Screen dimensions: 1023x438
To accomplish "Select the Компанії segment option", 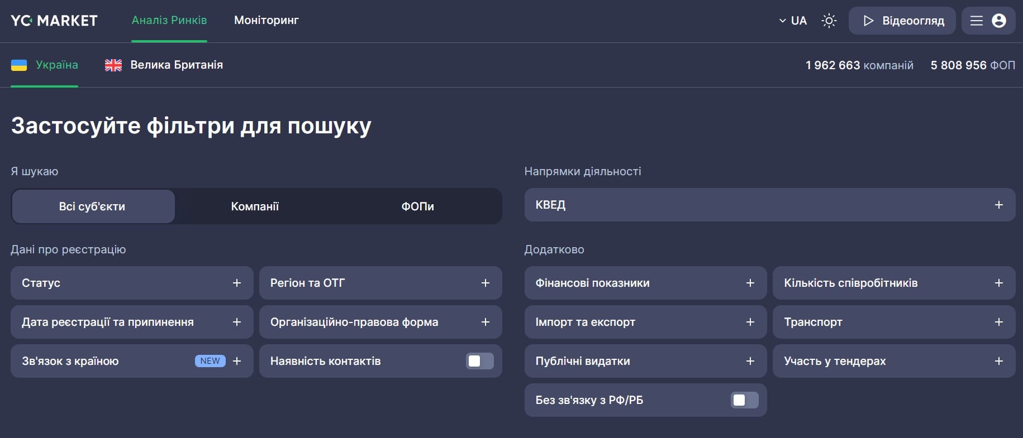I will point(255,206).
